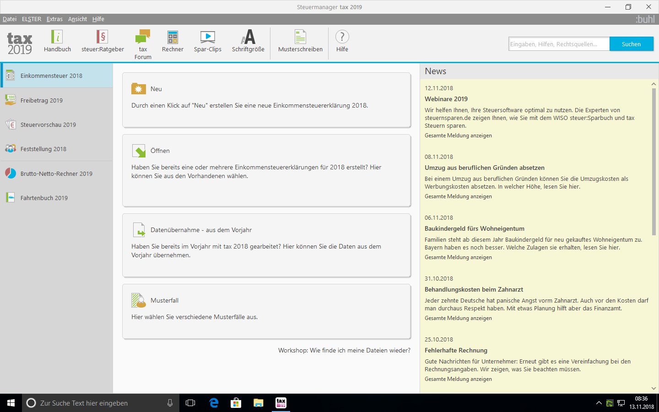This screenshot has width=659, height=412.
Task: Click into the search input field
Action: coord(558,44)
